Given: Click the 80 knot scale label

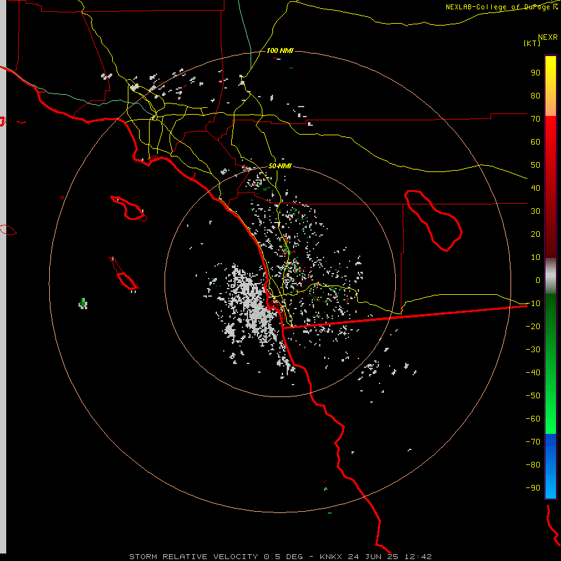Looking at the screenshot, I should click(x=535, y=95).
